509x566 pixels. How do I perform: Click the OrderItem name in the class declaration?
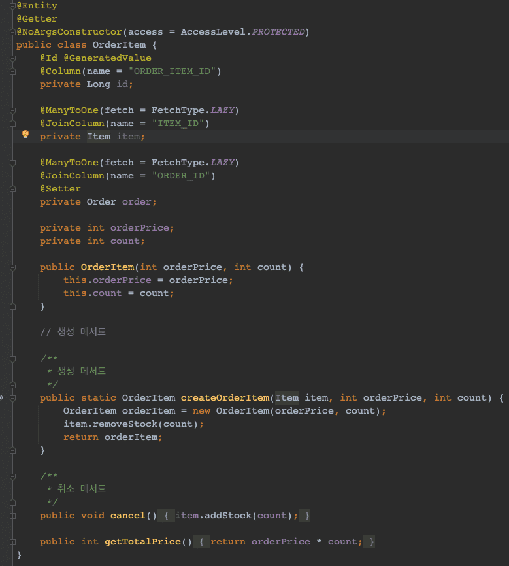pyautogui.click(x=119, y=44)
